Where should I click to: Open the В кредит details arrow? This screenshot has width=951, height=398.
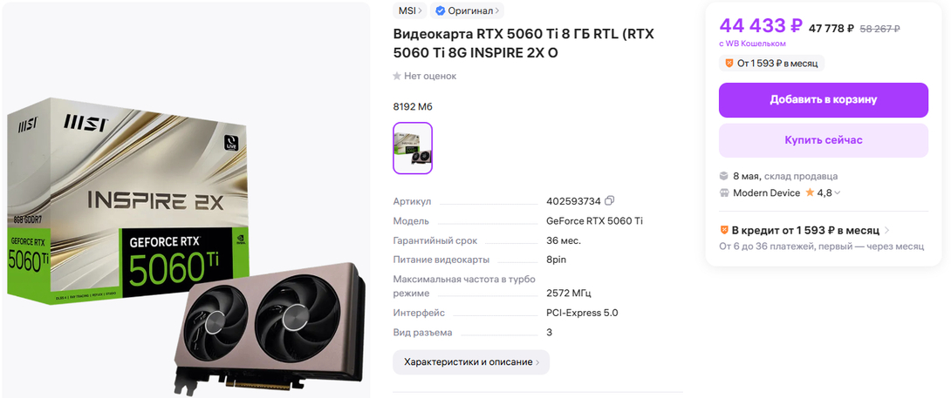[886, 231]
